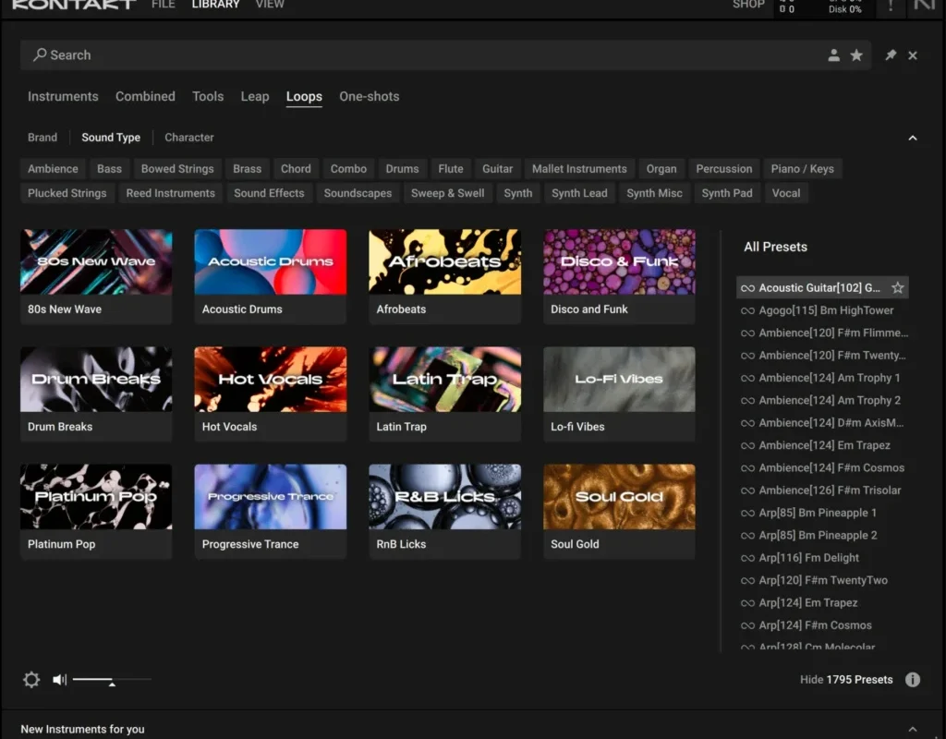This screenshot has width=946, height=739.
Task: Click the favorites star filter in search bar
Action: 856,55
